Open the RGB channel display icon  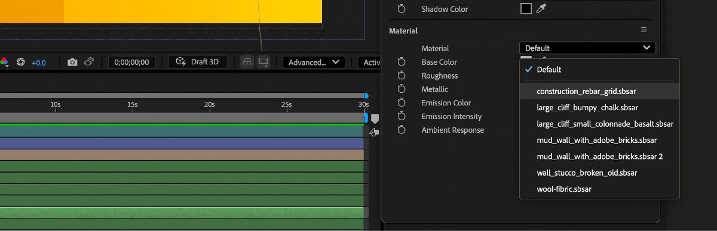tap(4, 62)
